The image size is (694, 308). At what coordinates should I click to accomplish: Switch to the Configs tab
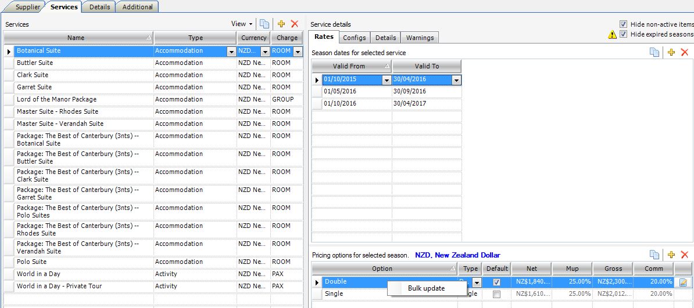tap(354, 38)
